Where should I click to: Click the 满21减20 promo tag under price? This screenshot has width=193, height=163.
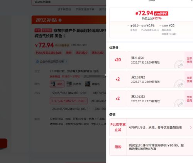[x=81, y=53]
